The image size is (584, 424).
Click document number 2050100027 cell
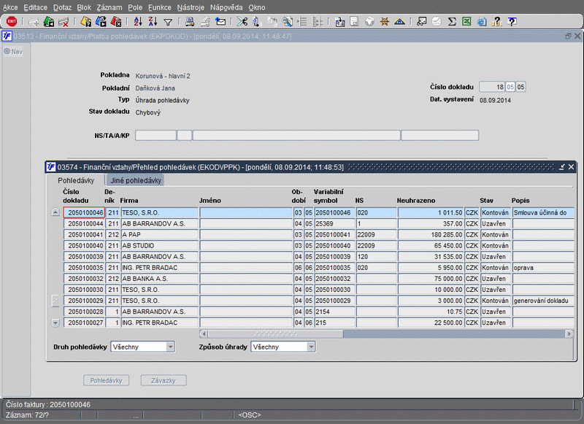click(84, 323)
